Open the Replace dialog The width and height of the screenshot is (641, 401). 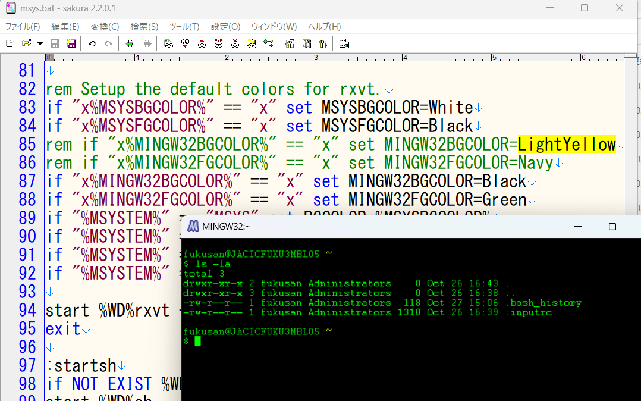click(218, 43)
